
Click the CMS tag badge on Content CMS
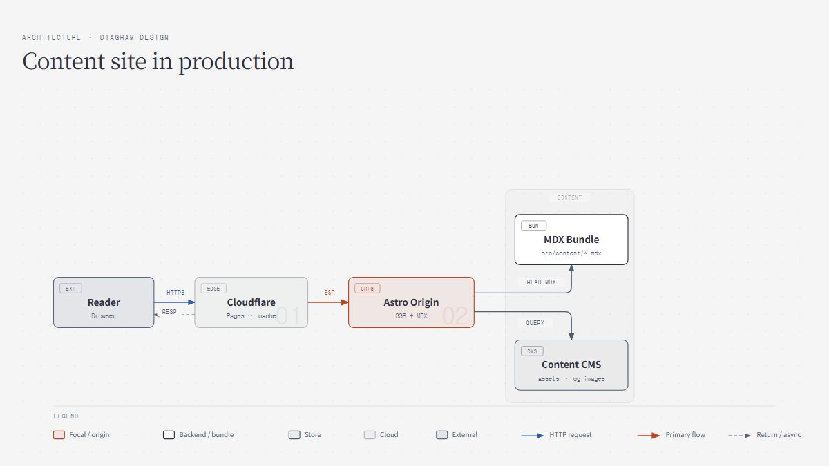(532, 351)
